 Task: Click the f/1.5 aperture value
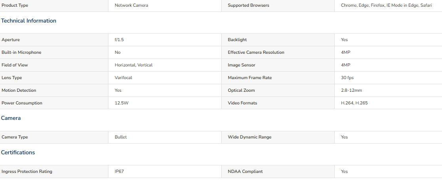(x=119, y=40)
